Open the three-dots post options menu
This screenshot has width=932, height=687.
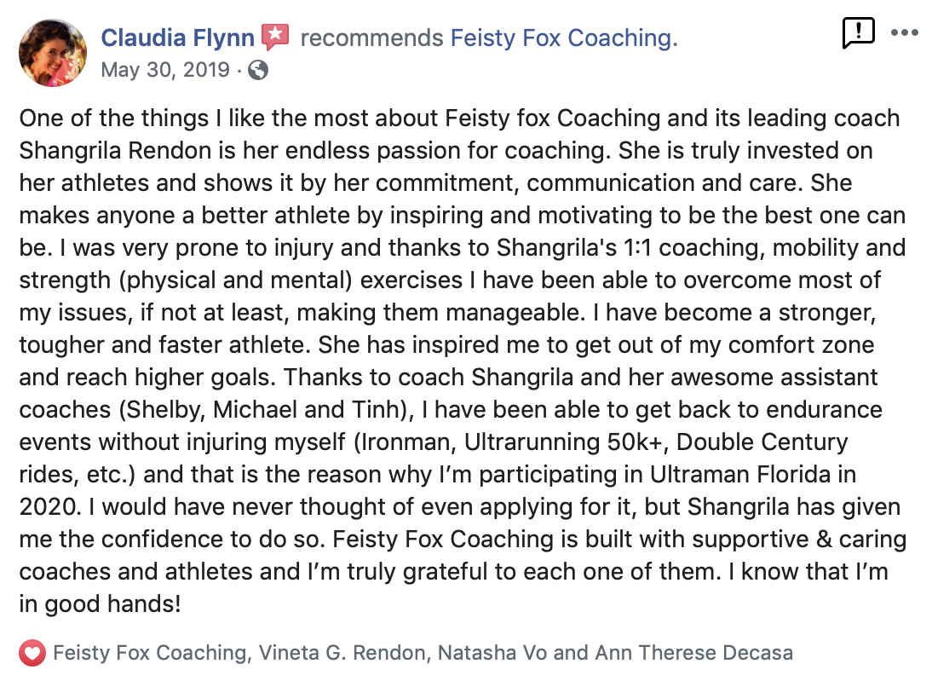[904, 32]
